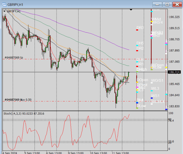183x154 pixels.
Task: Click the 183.830 price scale value
Action: pos(174,106)
